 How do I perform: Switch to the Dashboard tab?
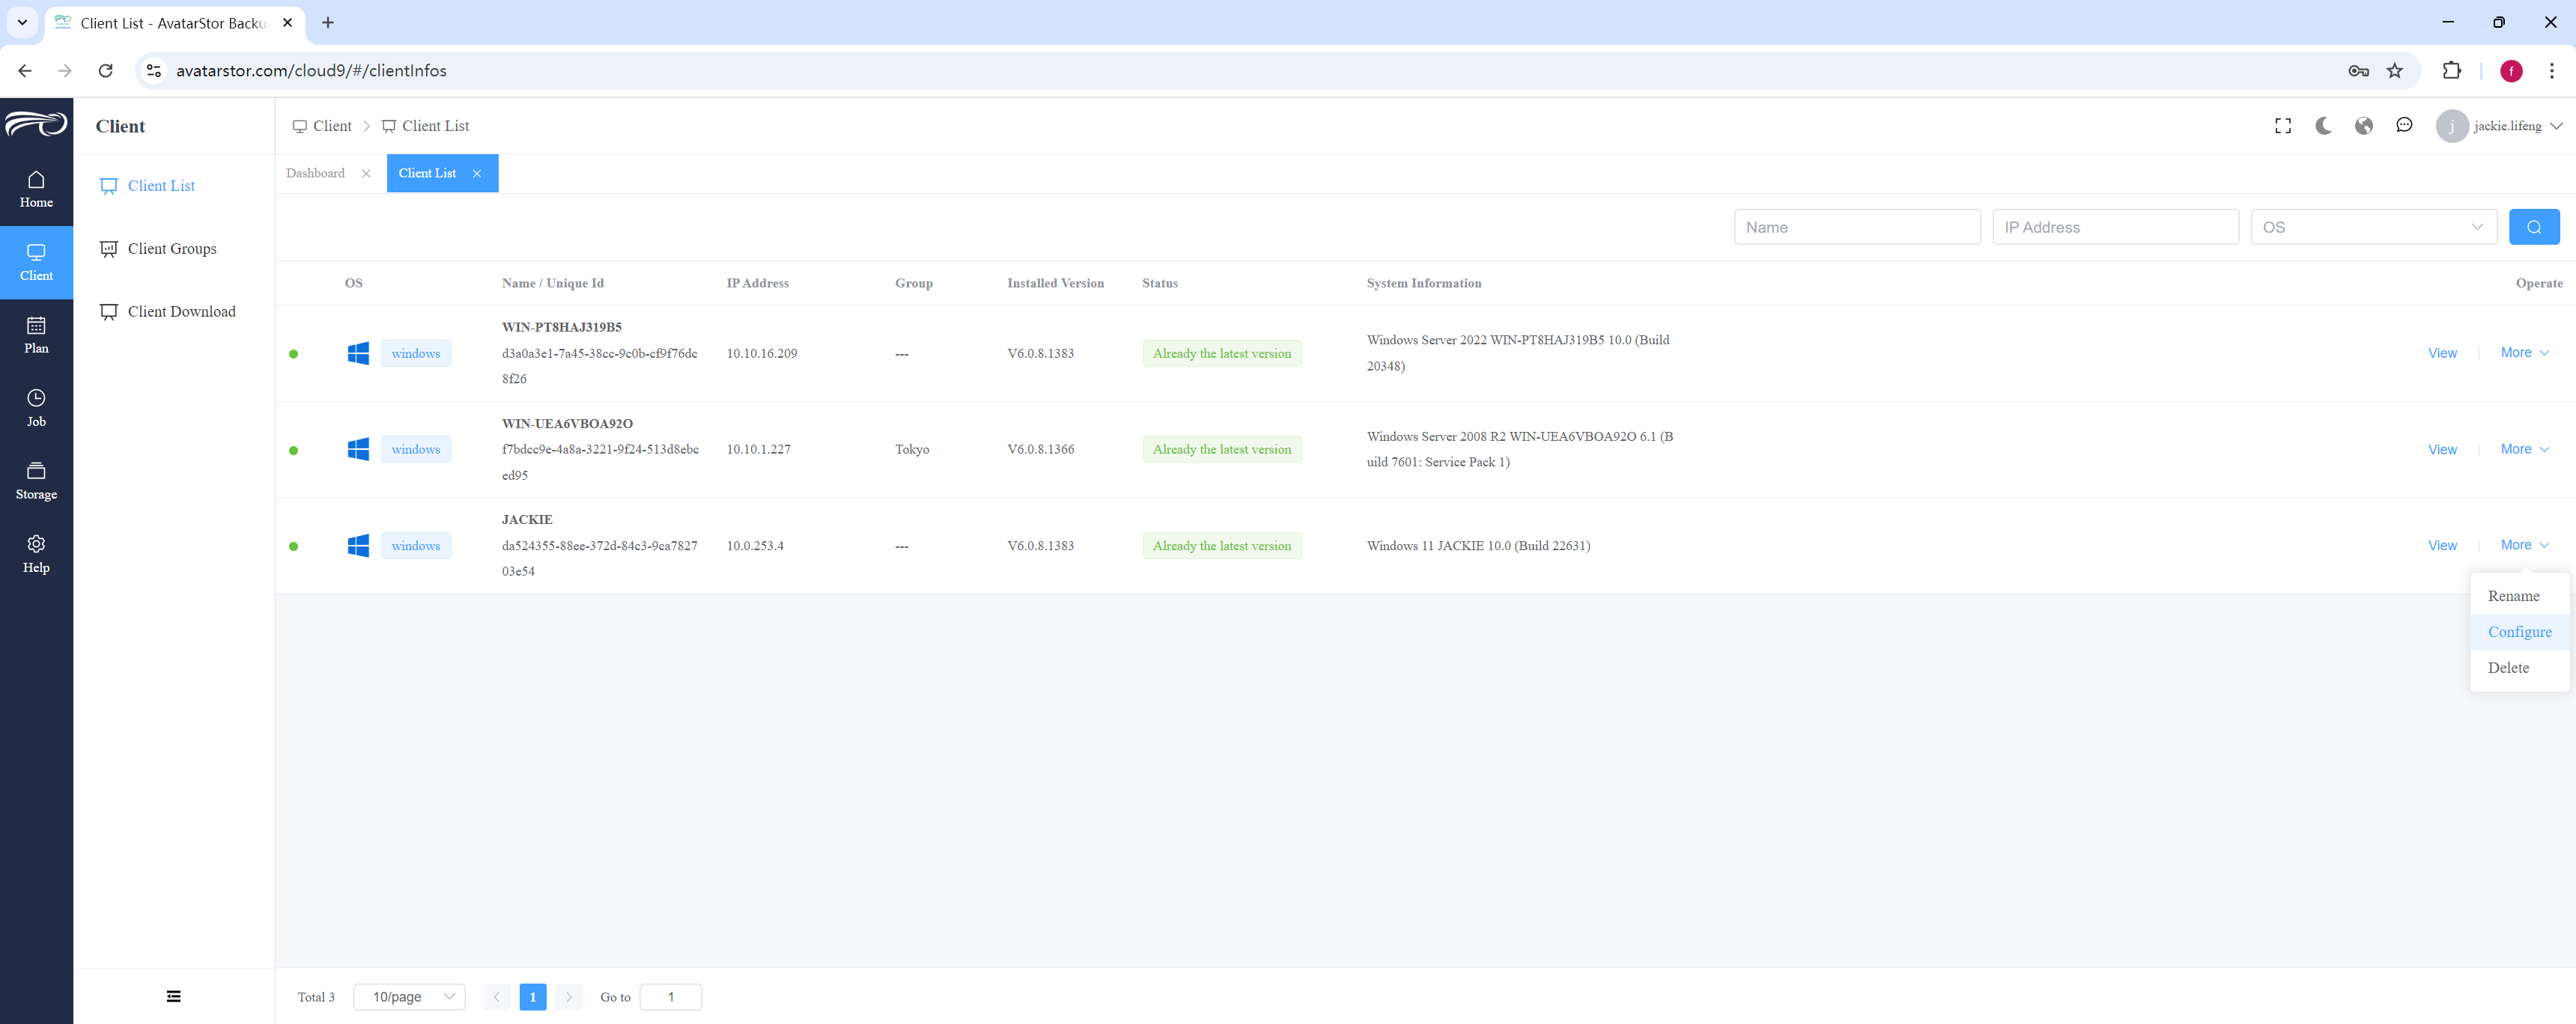pyautogui.click(x=315, y=173)
